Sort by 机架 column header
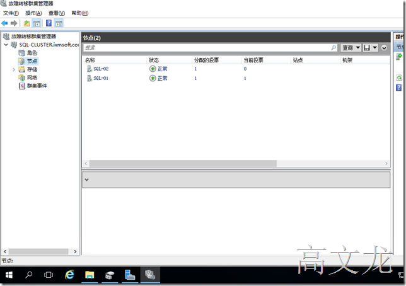The image size is (406, 286). point(365,60)
